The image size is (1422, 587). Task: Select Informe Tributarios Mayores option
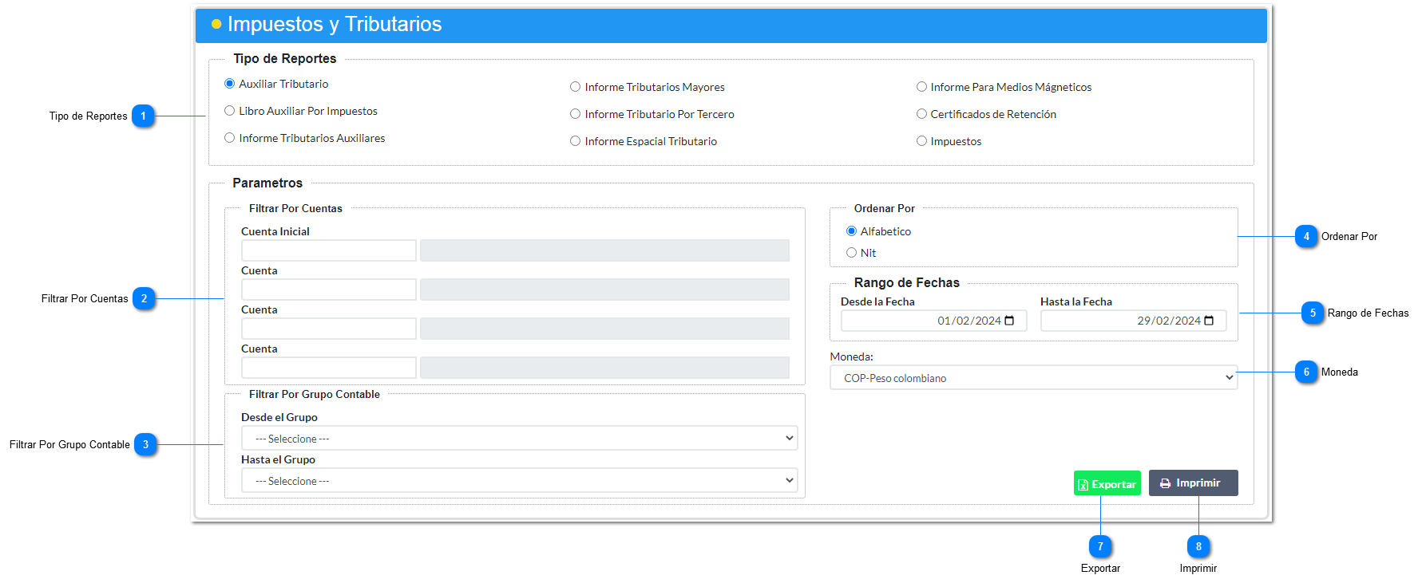(x=575, y=87)
